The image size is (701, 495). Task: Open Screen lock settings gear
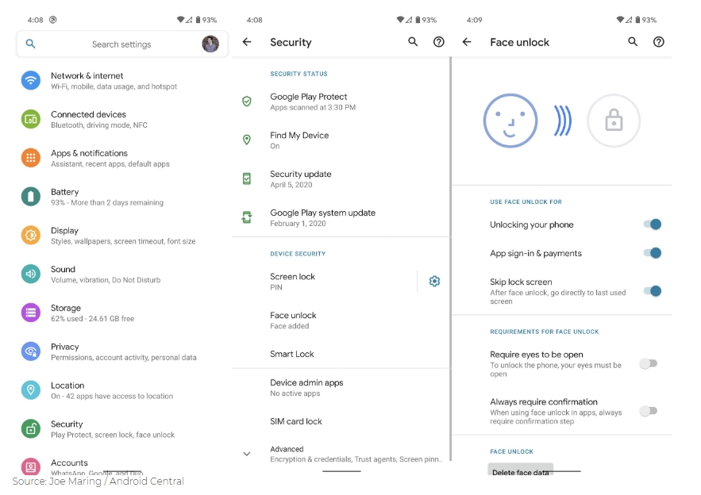434,281
